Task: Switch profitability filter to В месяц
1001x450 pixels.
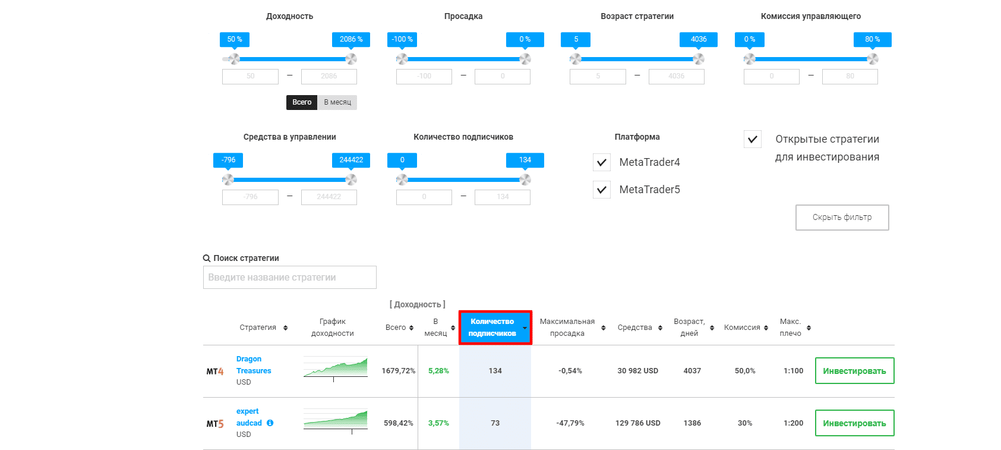Action: [337, 102]
